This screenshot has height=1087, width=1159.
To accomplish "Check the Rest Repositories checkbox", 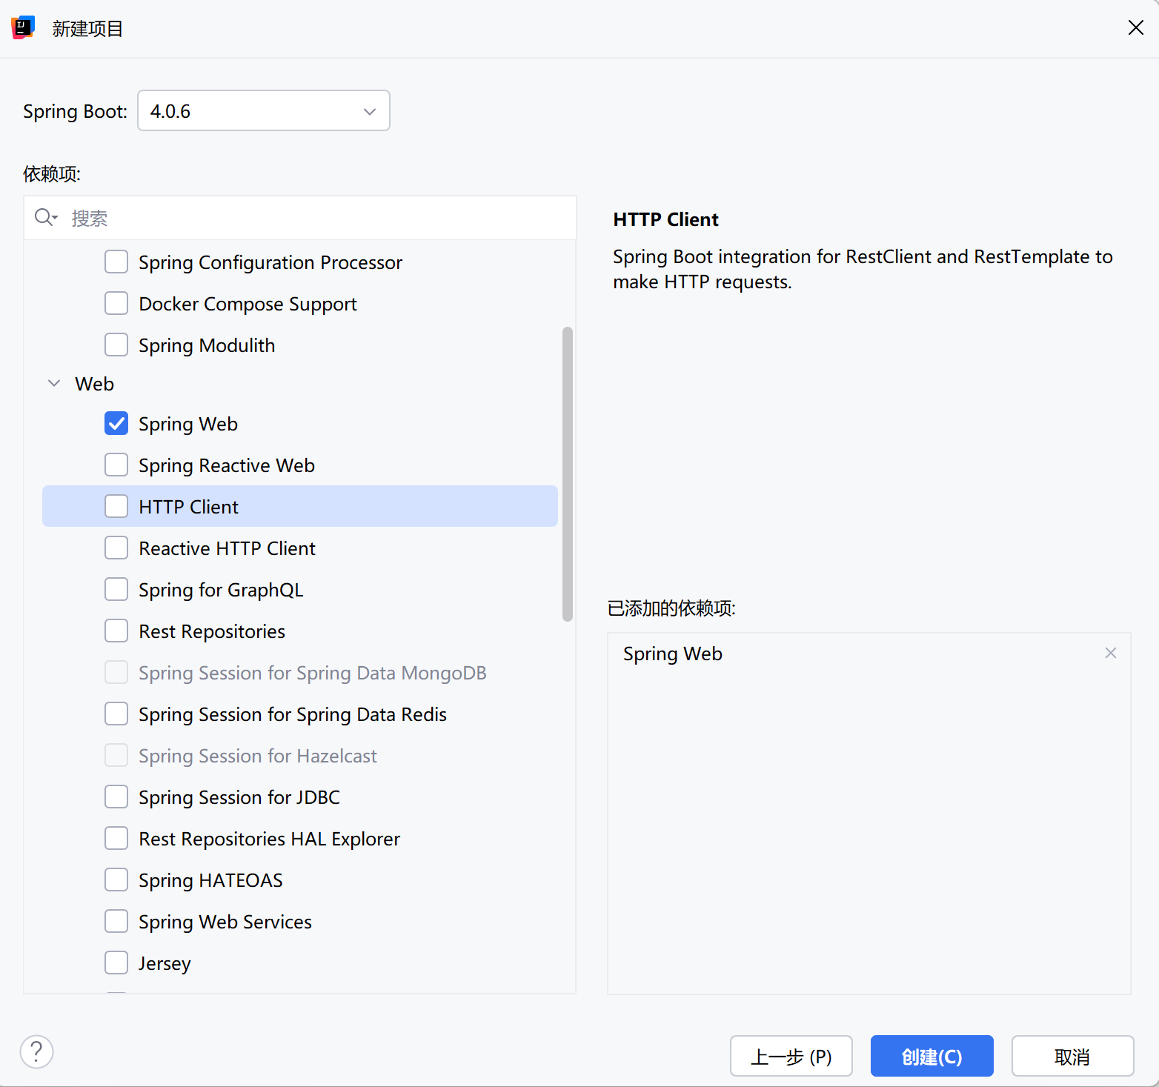I will (116, 631).
